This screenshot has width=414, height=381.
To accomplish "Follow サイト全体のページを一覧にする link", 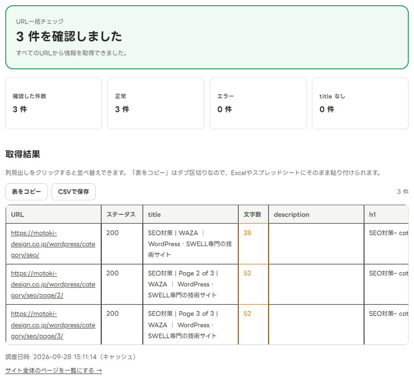I will coord(54,370).
